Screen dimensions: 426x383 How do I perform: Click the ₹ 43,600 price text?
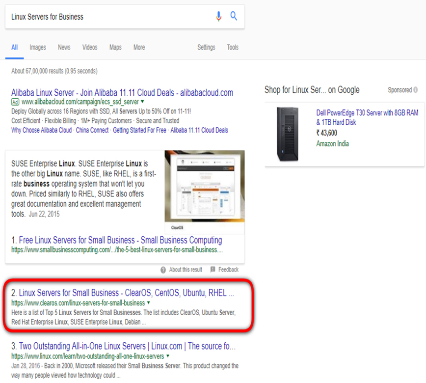[327, 133]
